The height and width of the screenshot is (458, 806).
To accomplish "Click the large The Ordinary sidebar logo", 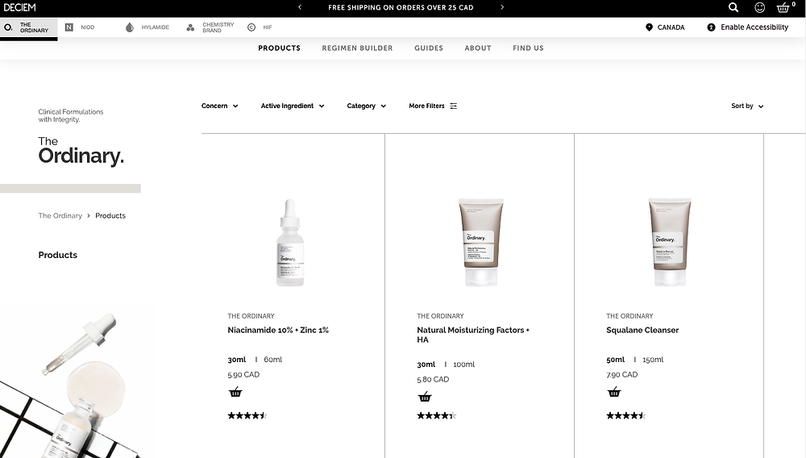I will click(x=81, y=151).
